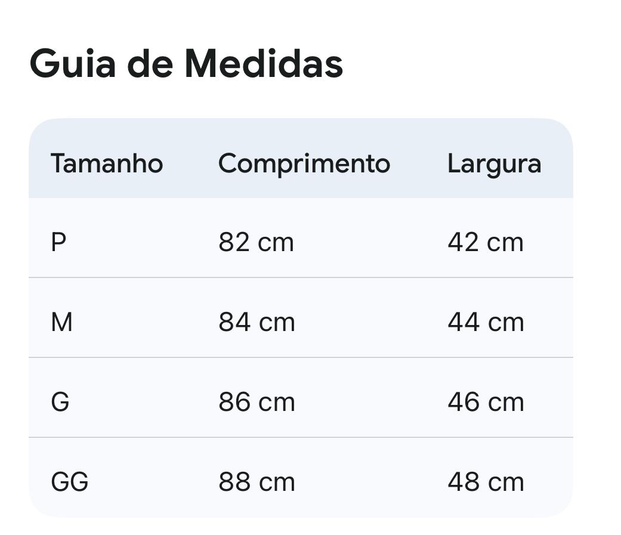
Task: Click the 42 cm width value
Action: coord(486,243)
